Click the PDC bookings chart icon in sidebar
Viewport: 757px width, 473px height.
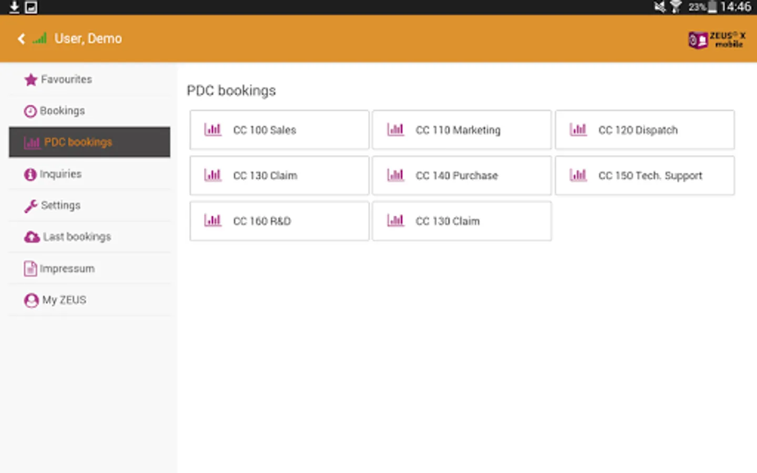32,142
